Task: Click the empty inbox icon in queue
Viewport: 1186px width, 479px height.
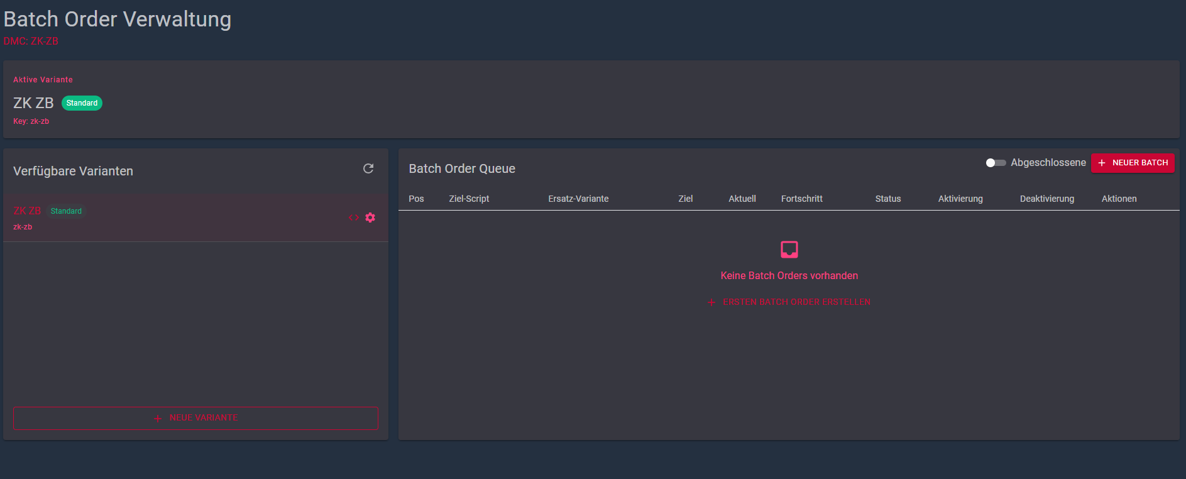Action: coord(789,250)
